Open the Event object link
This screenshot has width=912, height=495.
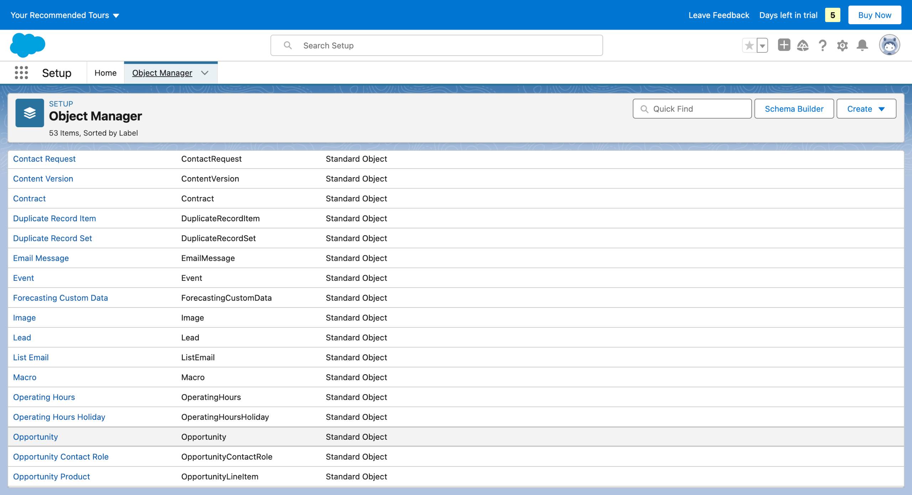24,278
